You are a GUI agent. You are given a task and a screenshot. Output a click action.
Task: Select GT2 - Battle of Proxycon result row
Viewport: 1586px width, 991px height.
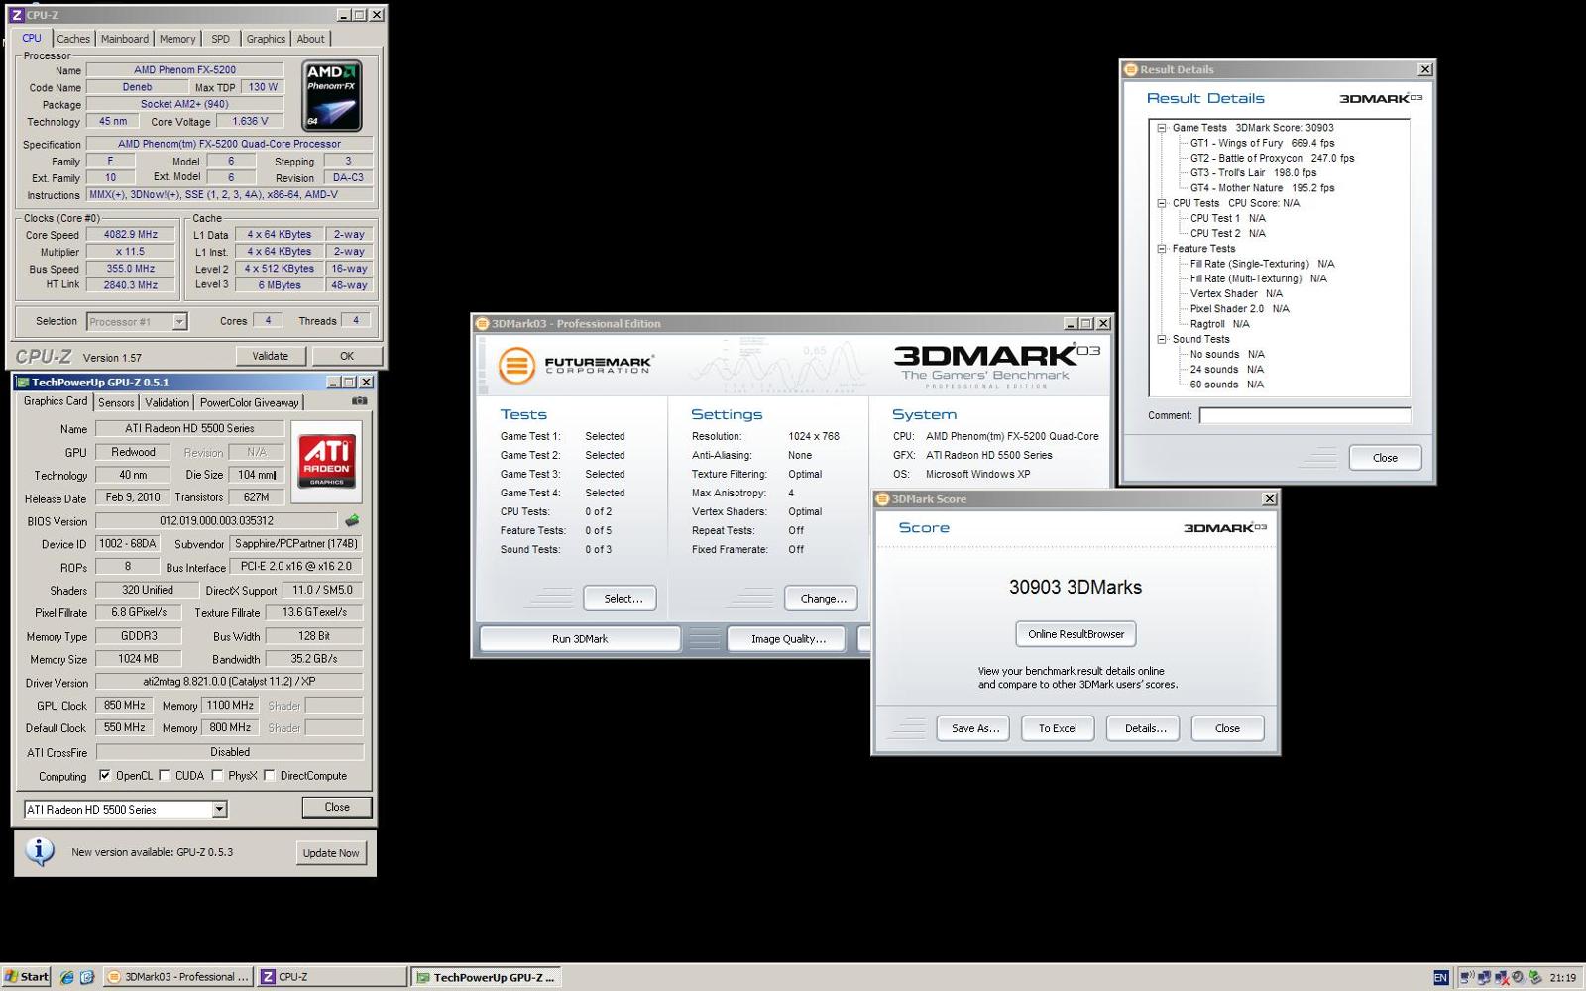pos(1272,158)
